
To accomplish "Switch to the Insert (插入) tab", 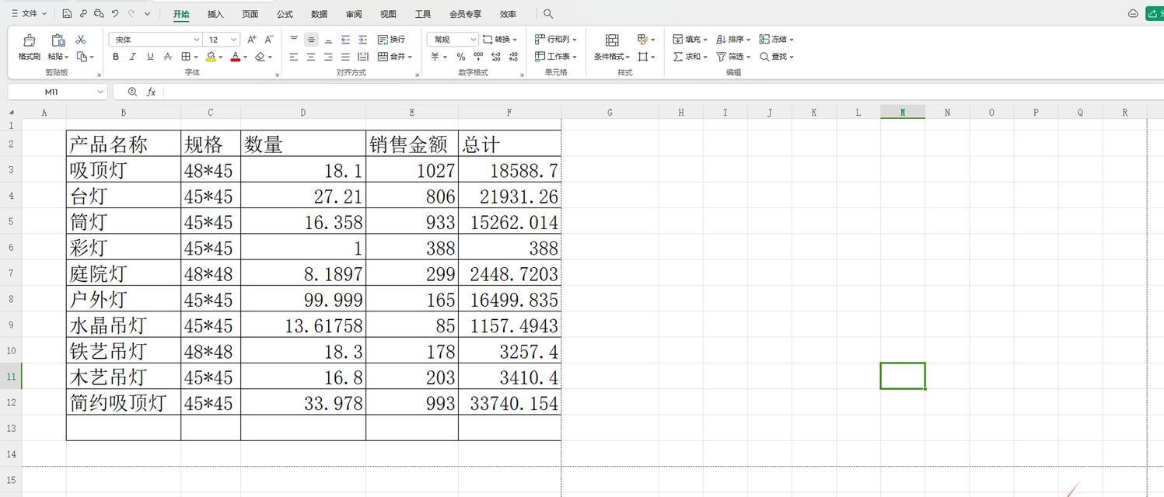I will click(x=215, y=14).
